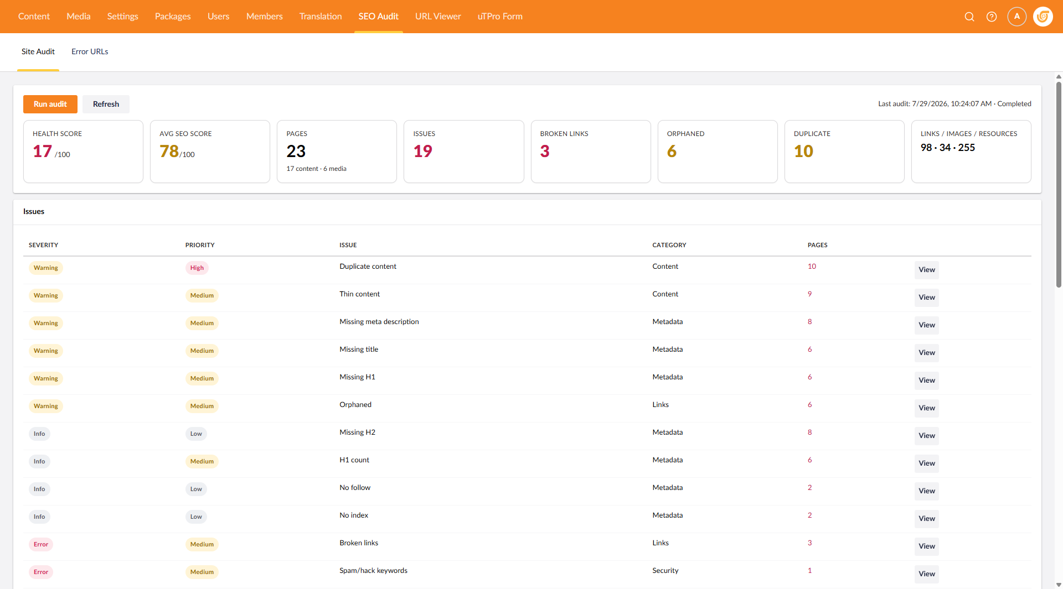View the Missing H1 issue
The height and width of the screenshot is (589, 1063).
pos(927,380)
